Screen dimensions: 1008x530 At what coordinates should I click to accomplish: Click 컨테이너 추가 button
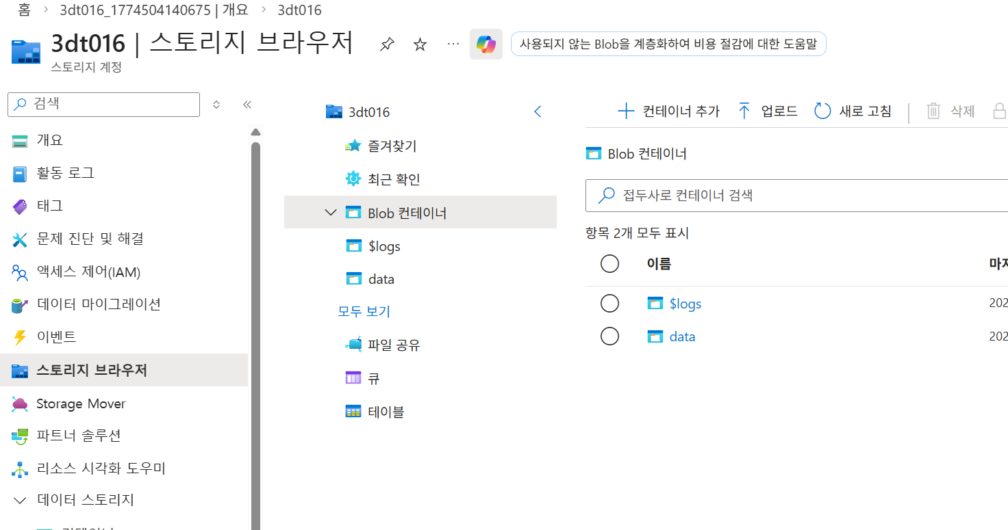click(669, 111)
